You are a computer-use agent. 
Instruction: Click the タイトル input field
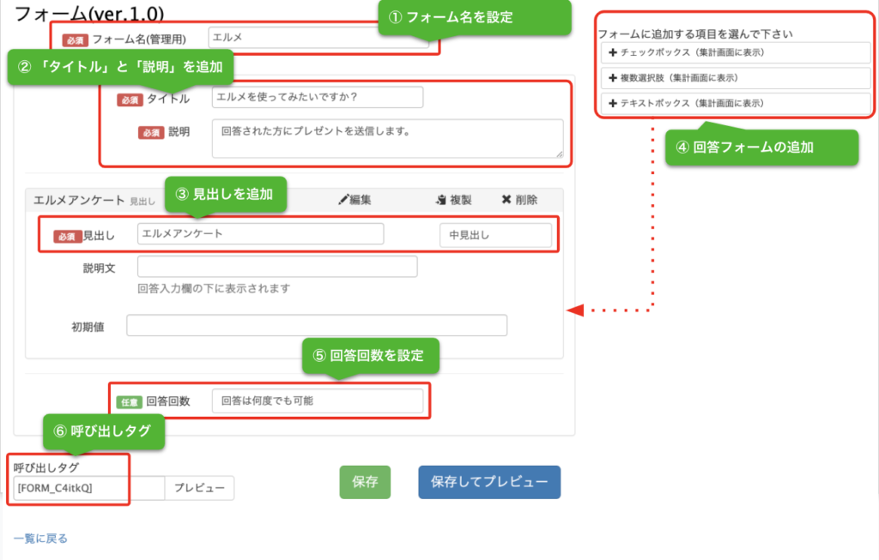(x=318, y=97)
